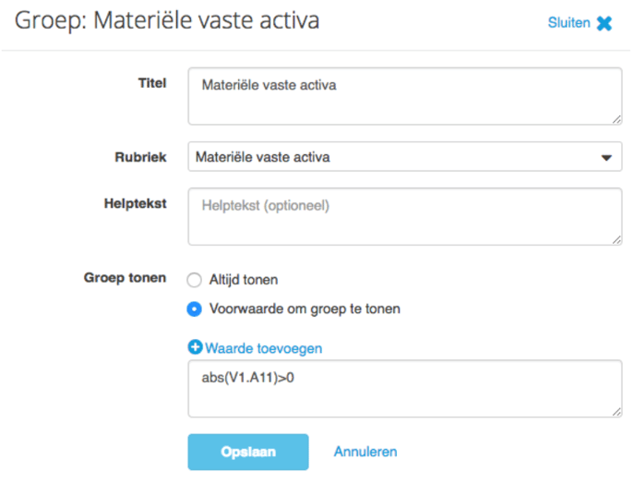Screen dimensions: 635x484
Task: Click the Voorwaarde om groep te tonen label
Action: pyautogui.click(x=305, y=309)
